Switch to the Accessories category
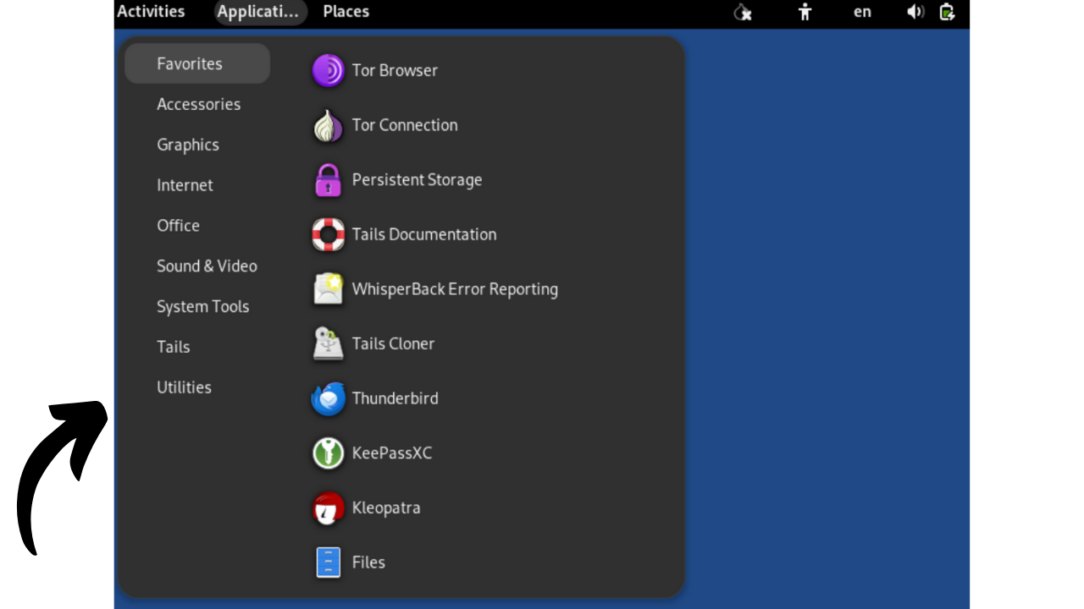Screen dimensions: 1084x609 [x=197, y=104]
